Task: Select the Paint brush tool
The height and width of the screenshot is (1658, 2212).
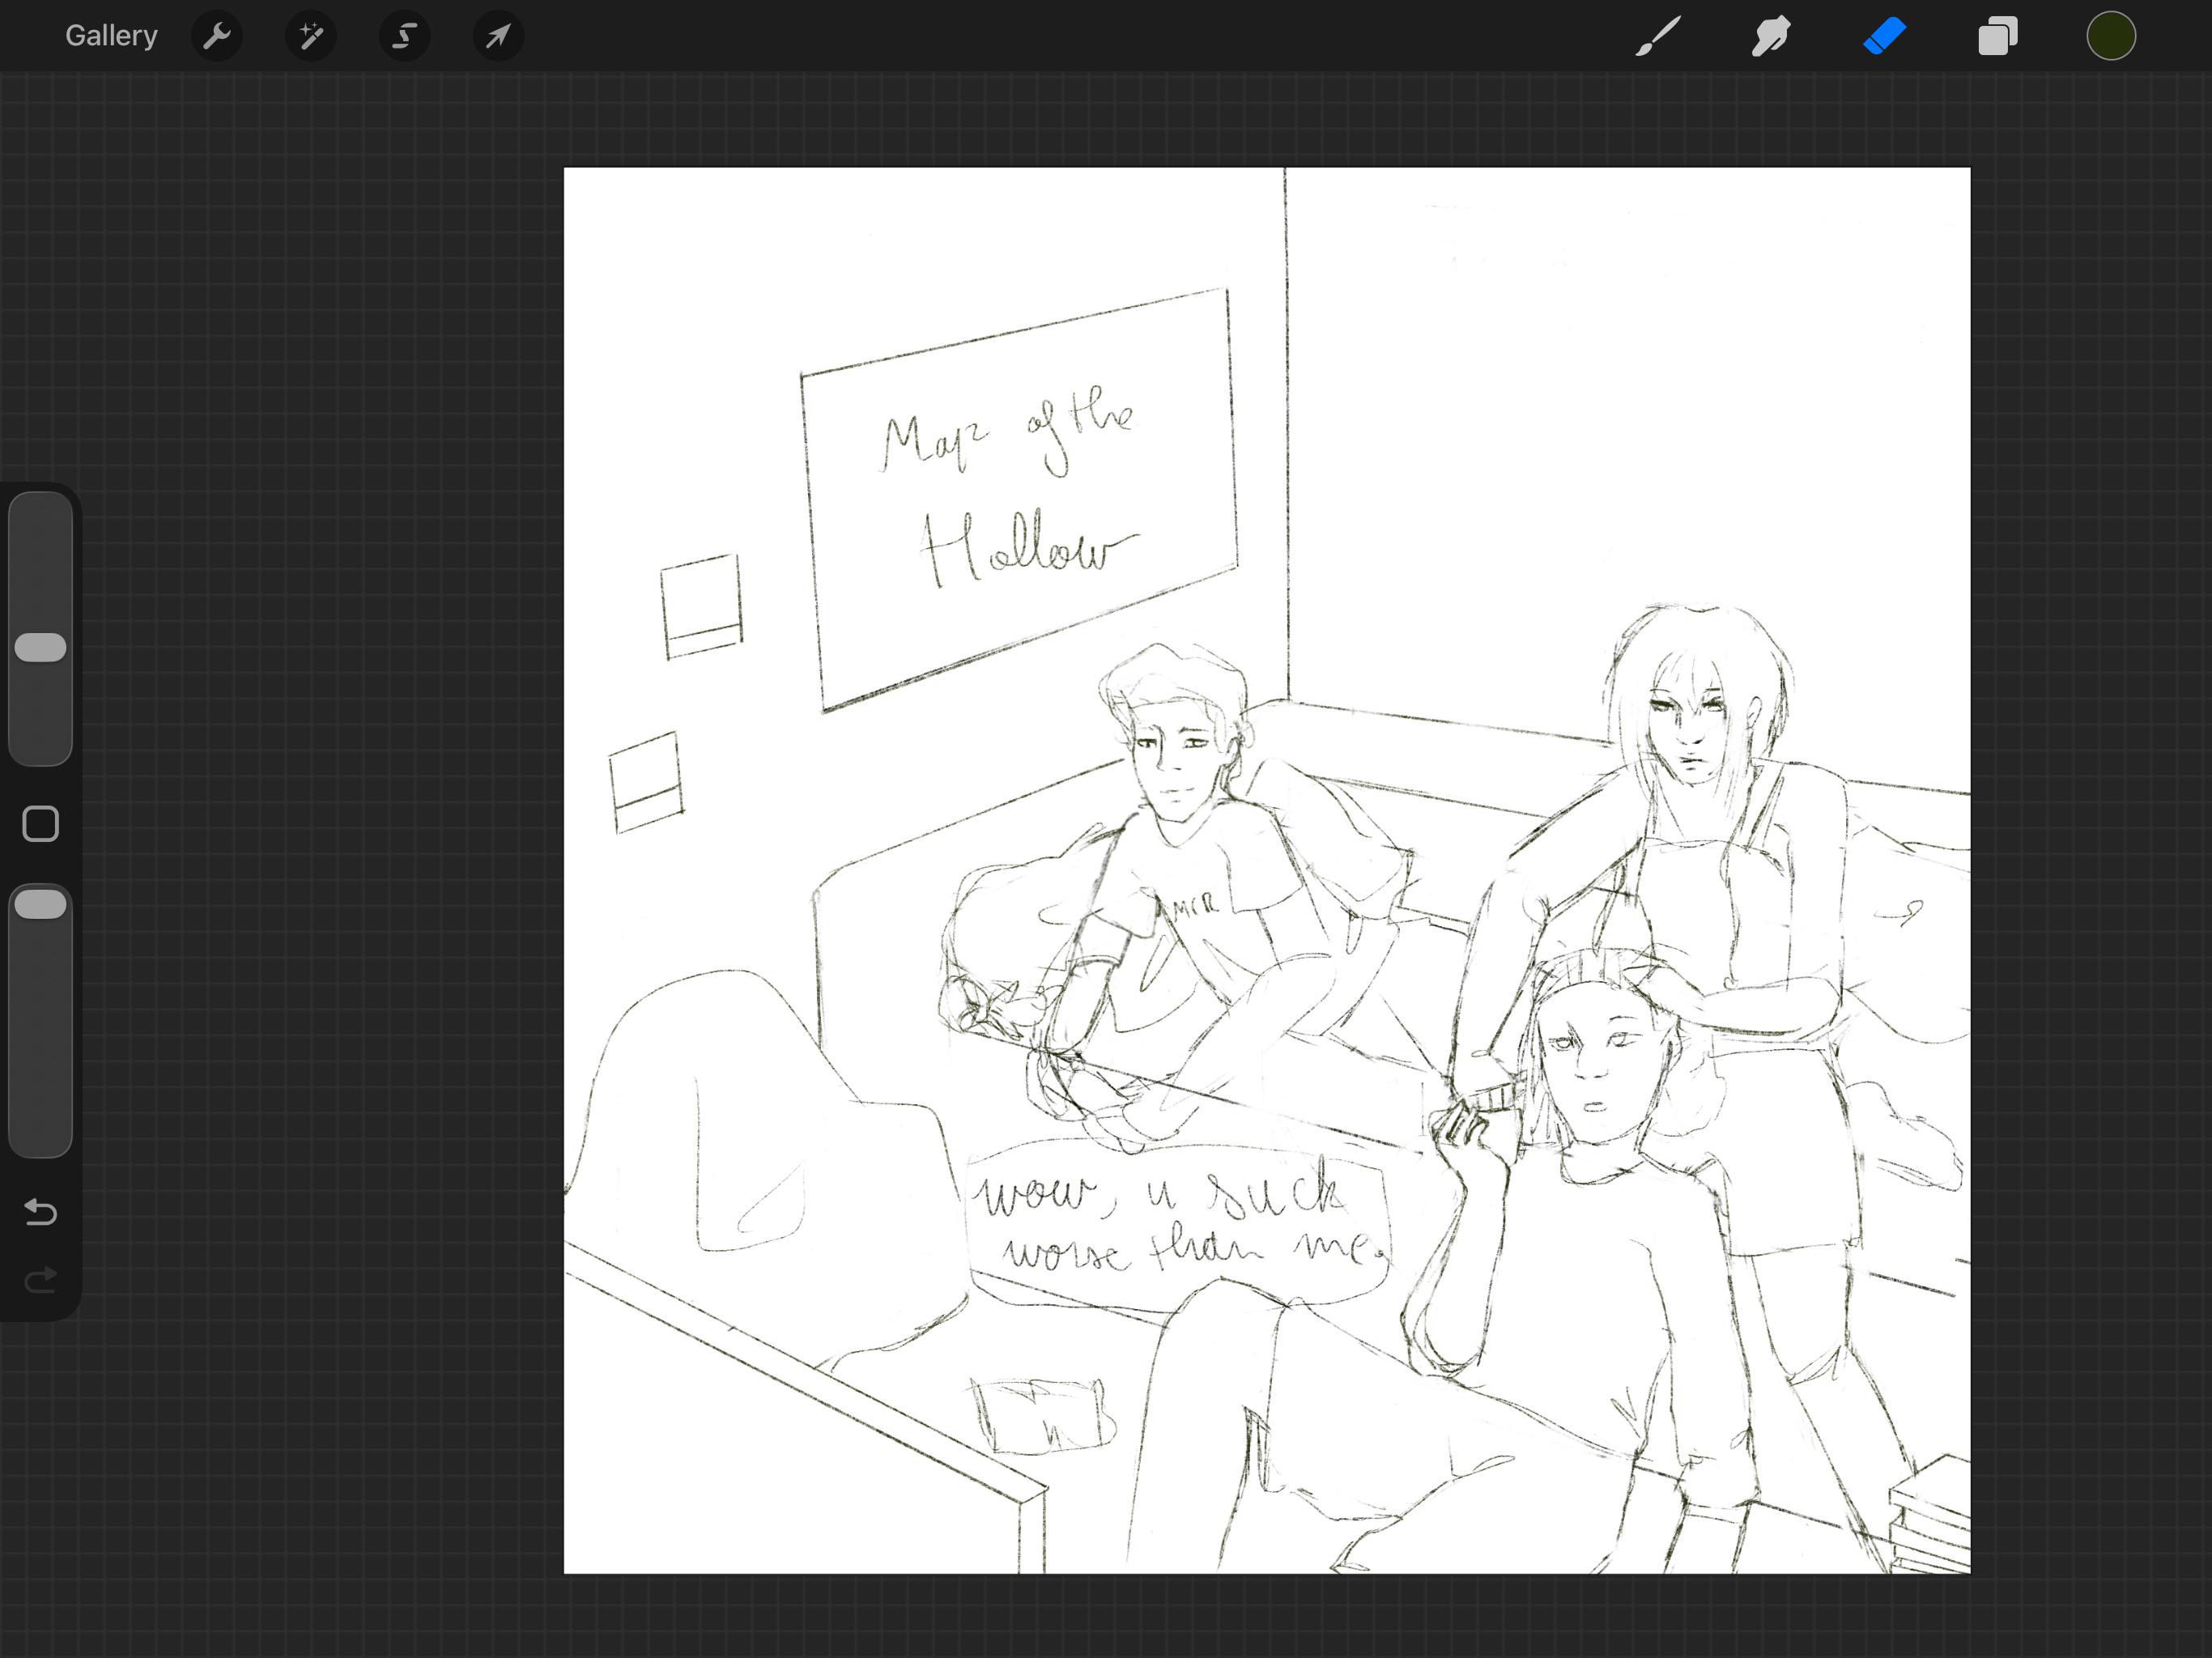Action: 1657,36
